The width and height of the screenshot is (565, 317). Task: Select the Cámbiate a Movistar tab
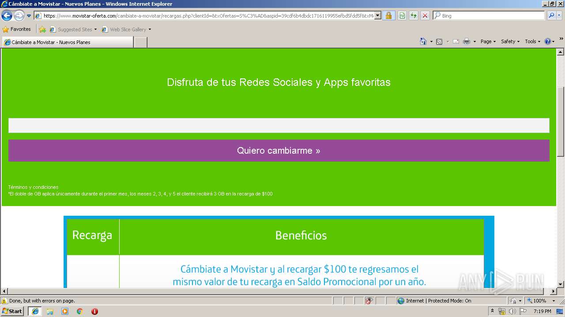67,42
